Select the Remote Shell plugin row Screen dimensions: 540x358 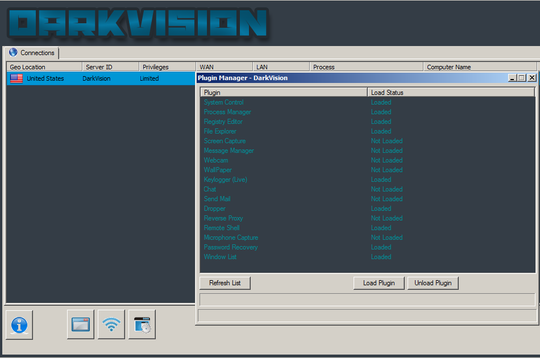coord(368,228)
